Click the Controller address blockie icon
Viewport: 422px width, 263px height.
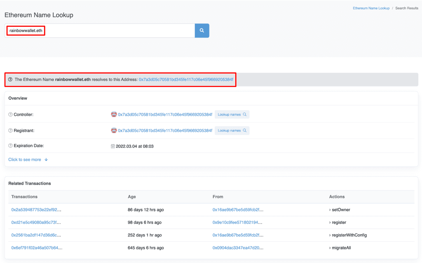(x=114, y=115)
